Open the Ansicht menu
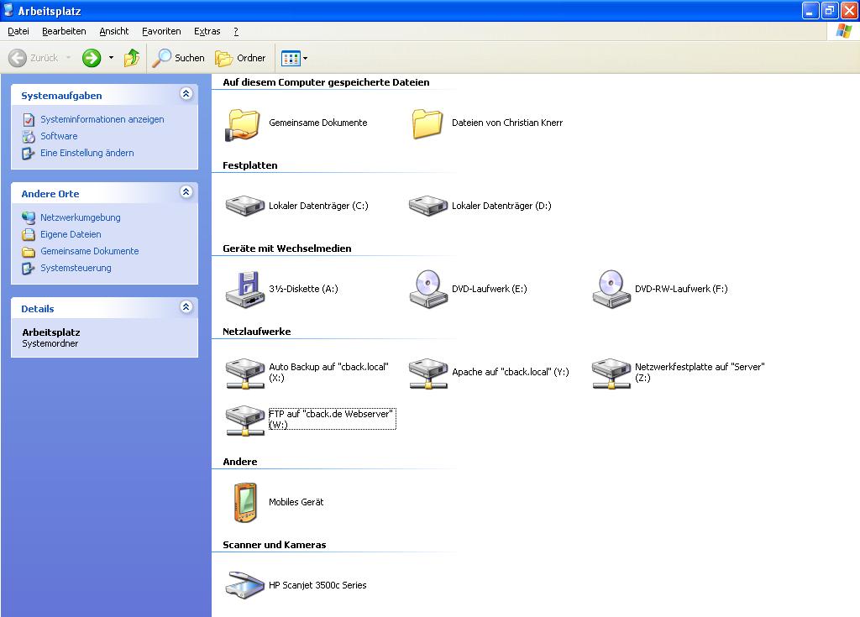Screen dimensions: 860x617 [113, 31]
